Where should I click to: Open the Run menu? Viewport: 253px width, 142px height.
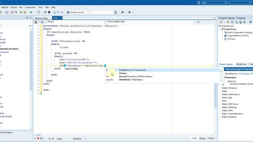tap(21, 7)
